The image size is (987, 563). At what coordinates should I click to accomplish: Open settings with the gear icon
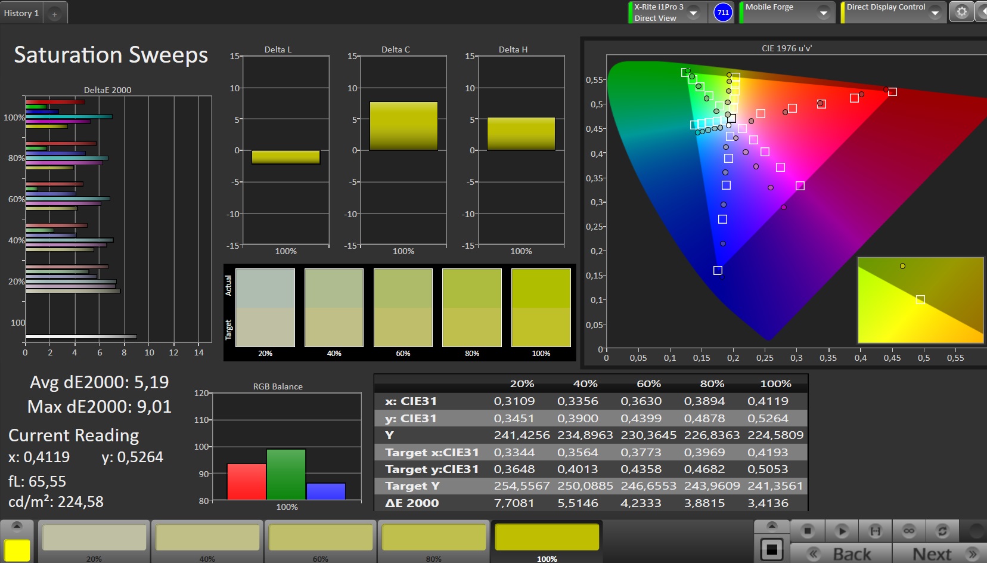coord(961,12)
